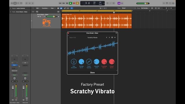Open the Browsers icon at top right
Image resolution: width=185 pixels, height=104 pixels.
click(173, 3)
